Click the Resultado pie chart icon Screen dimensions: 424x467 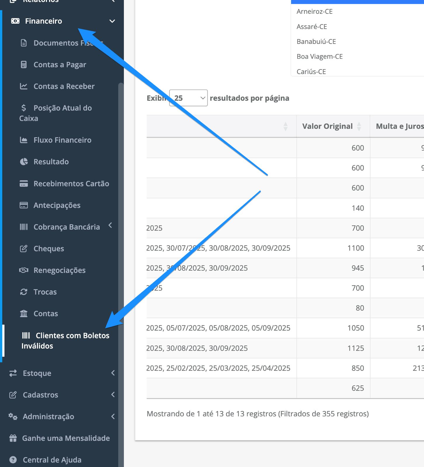[24, 162]
